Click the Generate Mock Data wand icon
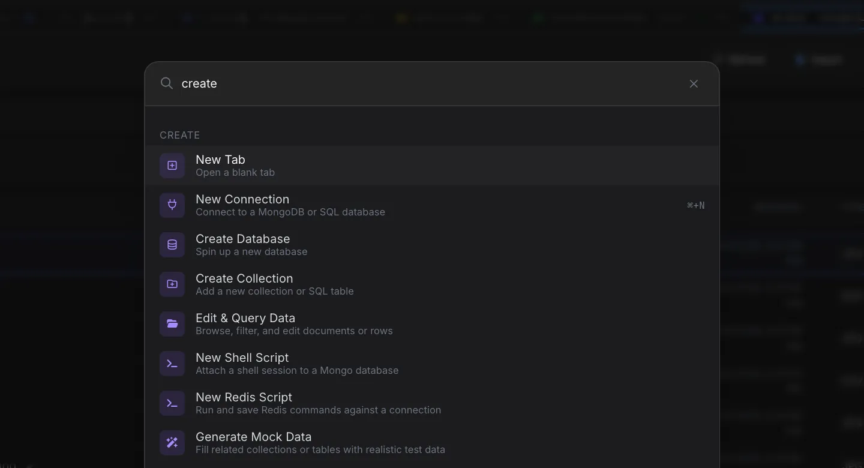The image size is (864, 468). (x=172, y=443)
